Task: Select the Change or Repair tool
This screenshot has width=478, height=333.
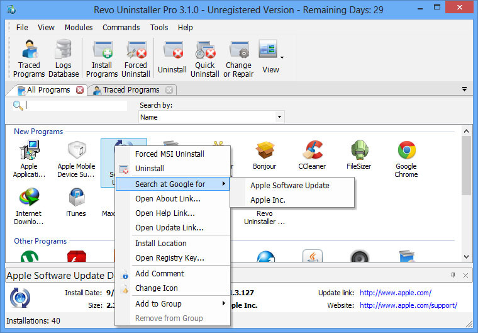Action: (238, 57)
